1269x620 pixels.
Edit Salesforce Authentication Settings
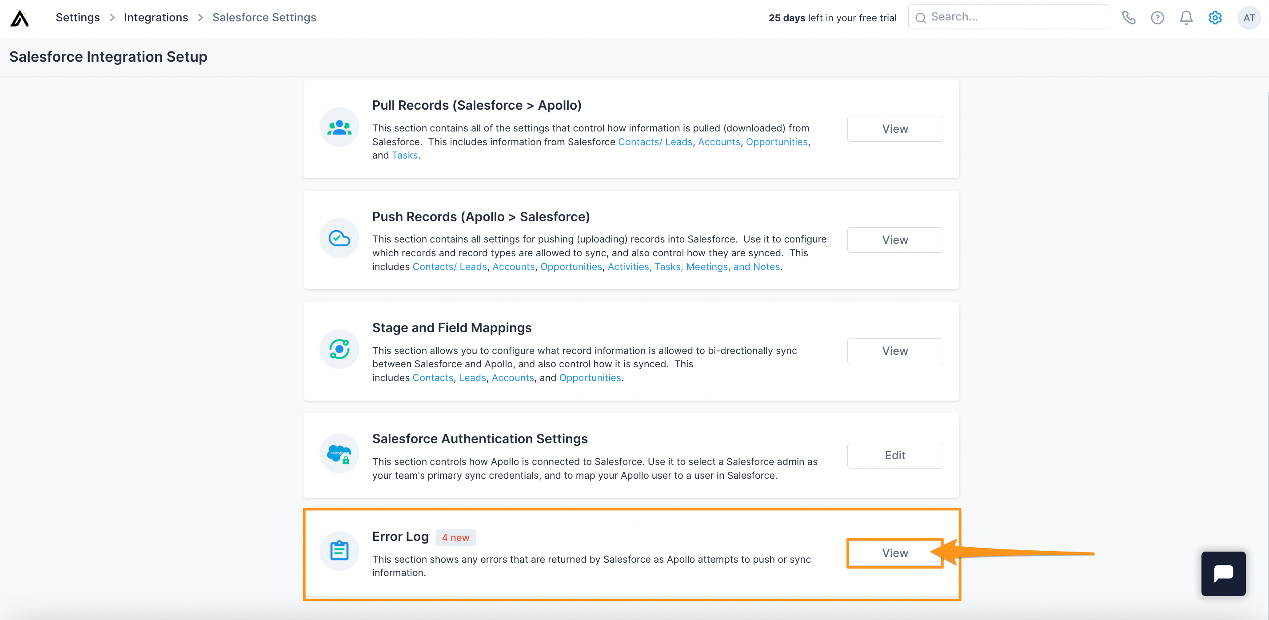tap(895, 456)
